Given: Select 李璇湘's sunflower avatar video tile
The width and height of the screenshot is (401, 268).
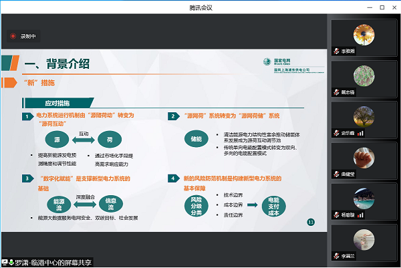Looking at the screenshot, I should coord(364,35).
